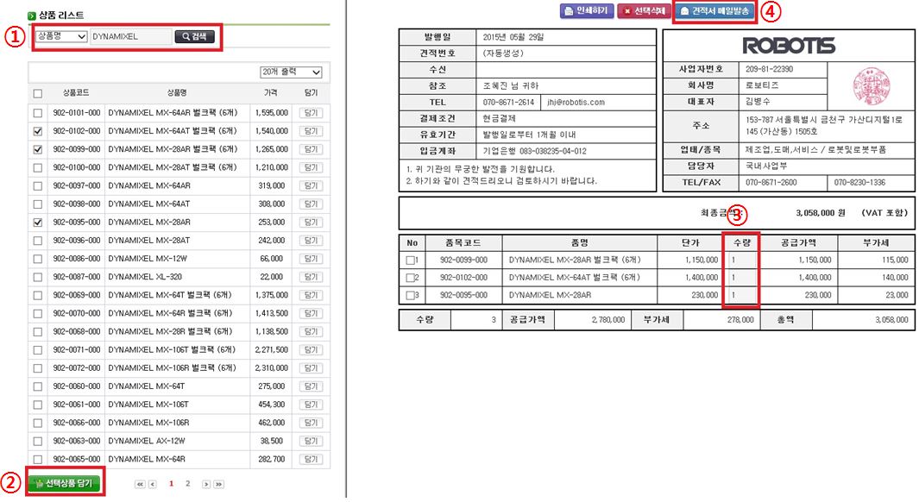
Task: Check the box for 902-0087-000 XL-320
Action: click(x=38, y=277)
